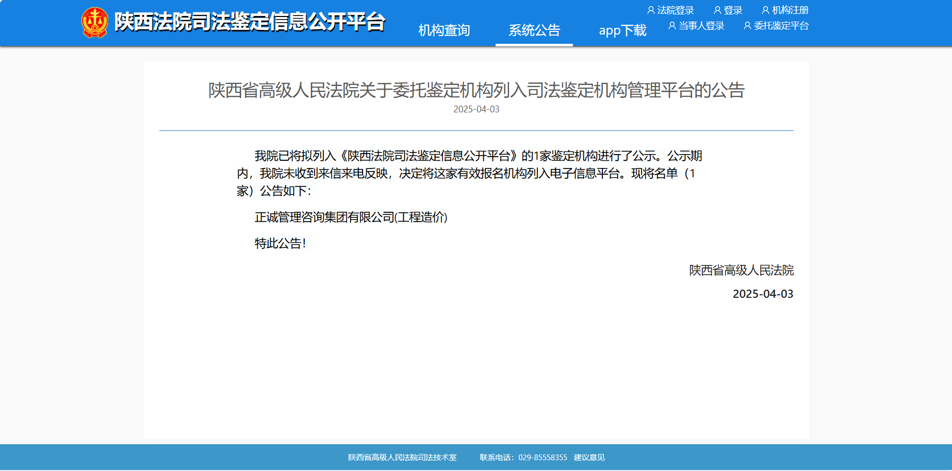
Task: Go to the app下载 menu item
Action: [x=622, y=30]
